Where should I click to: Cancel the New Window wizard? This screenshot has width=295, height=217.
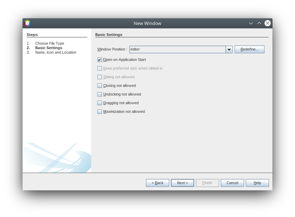click(x=232, y=183)
